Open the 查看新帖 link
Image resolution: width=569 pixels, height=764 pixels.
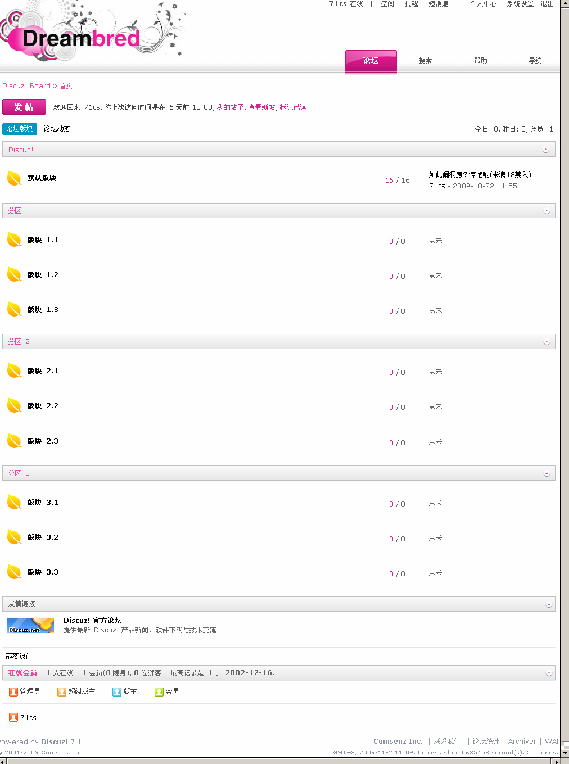(261, 107)
